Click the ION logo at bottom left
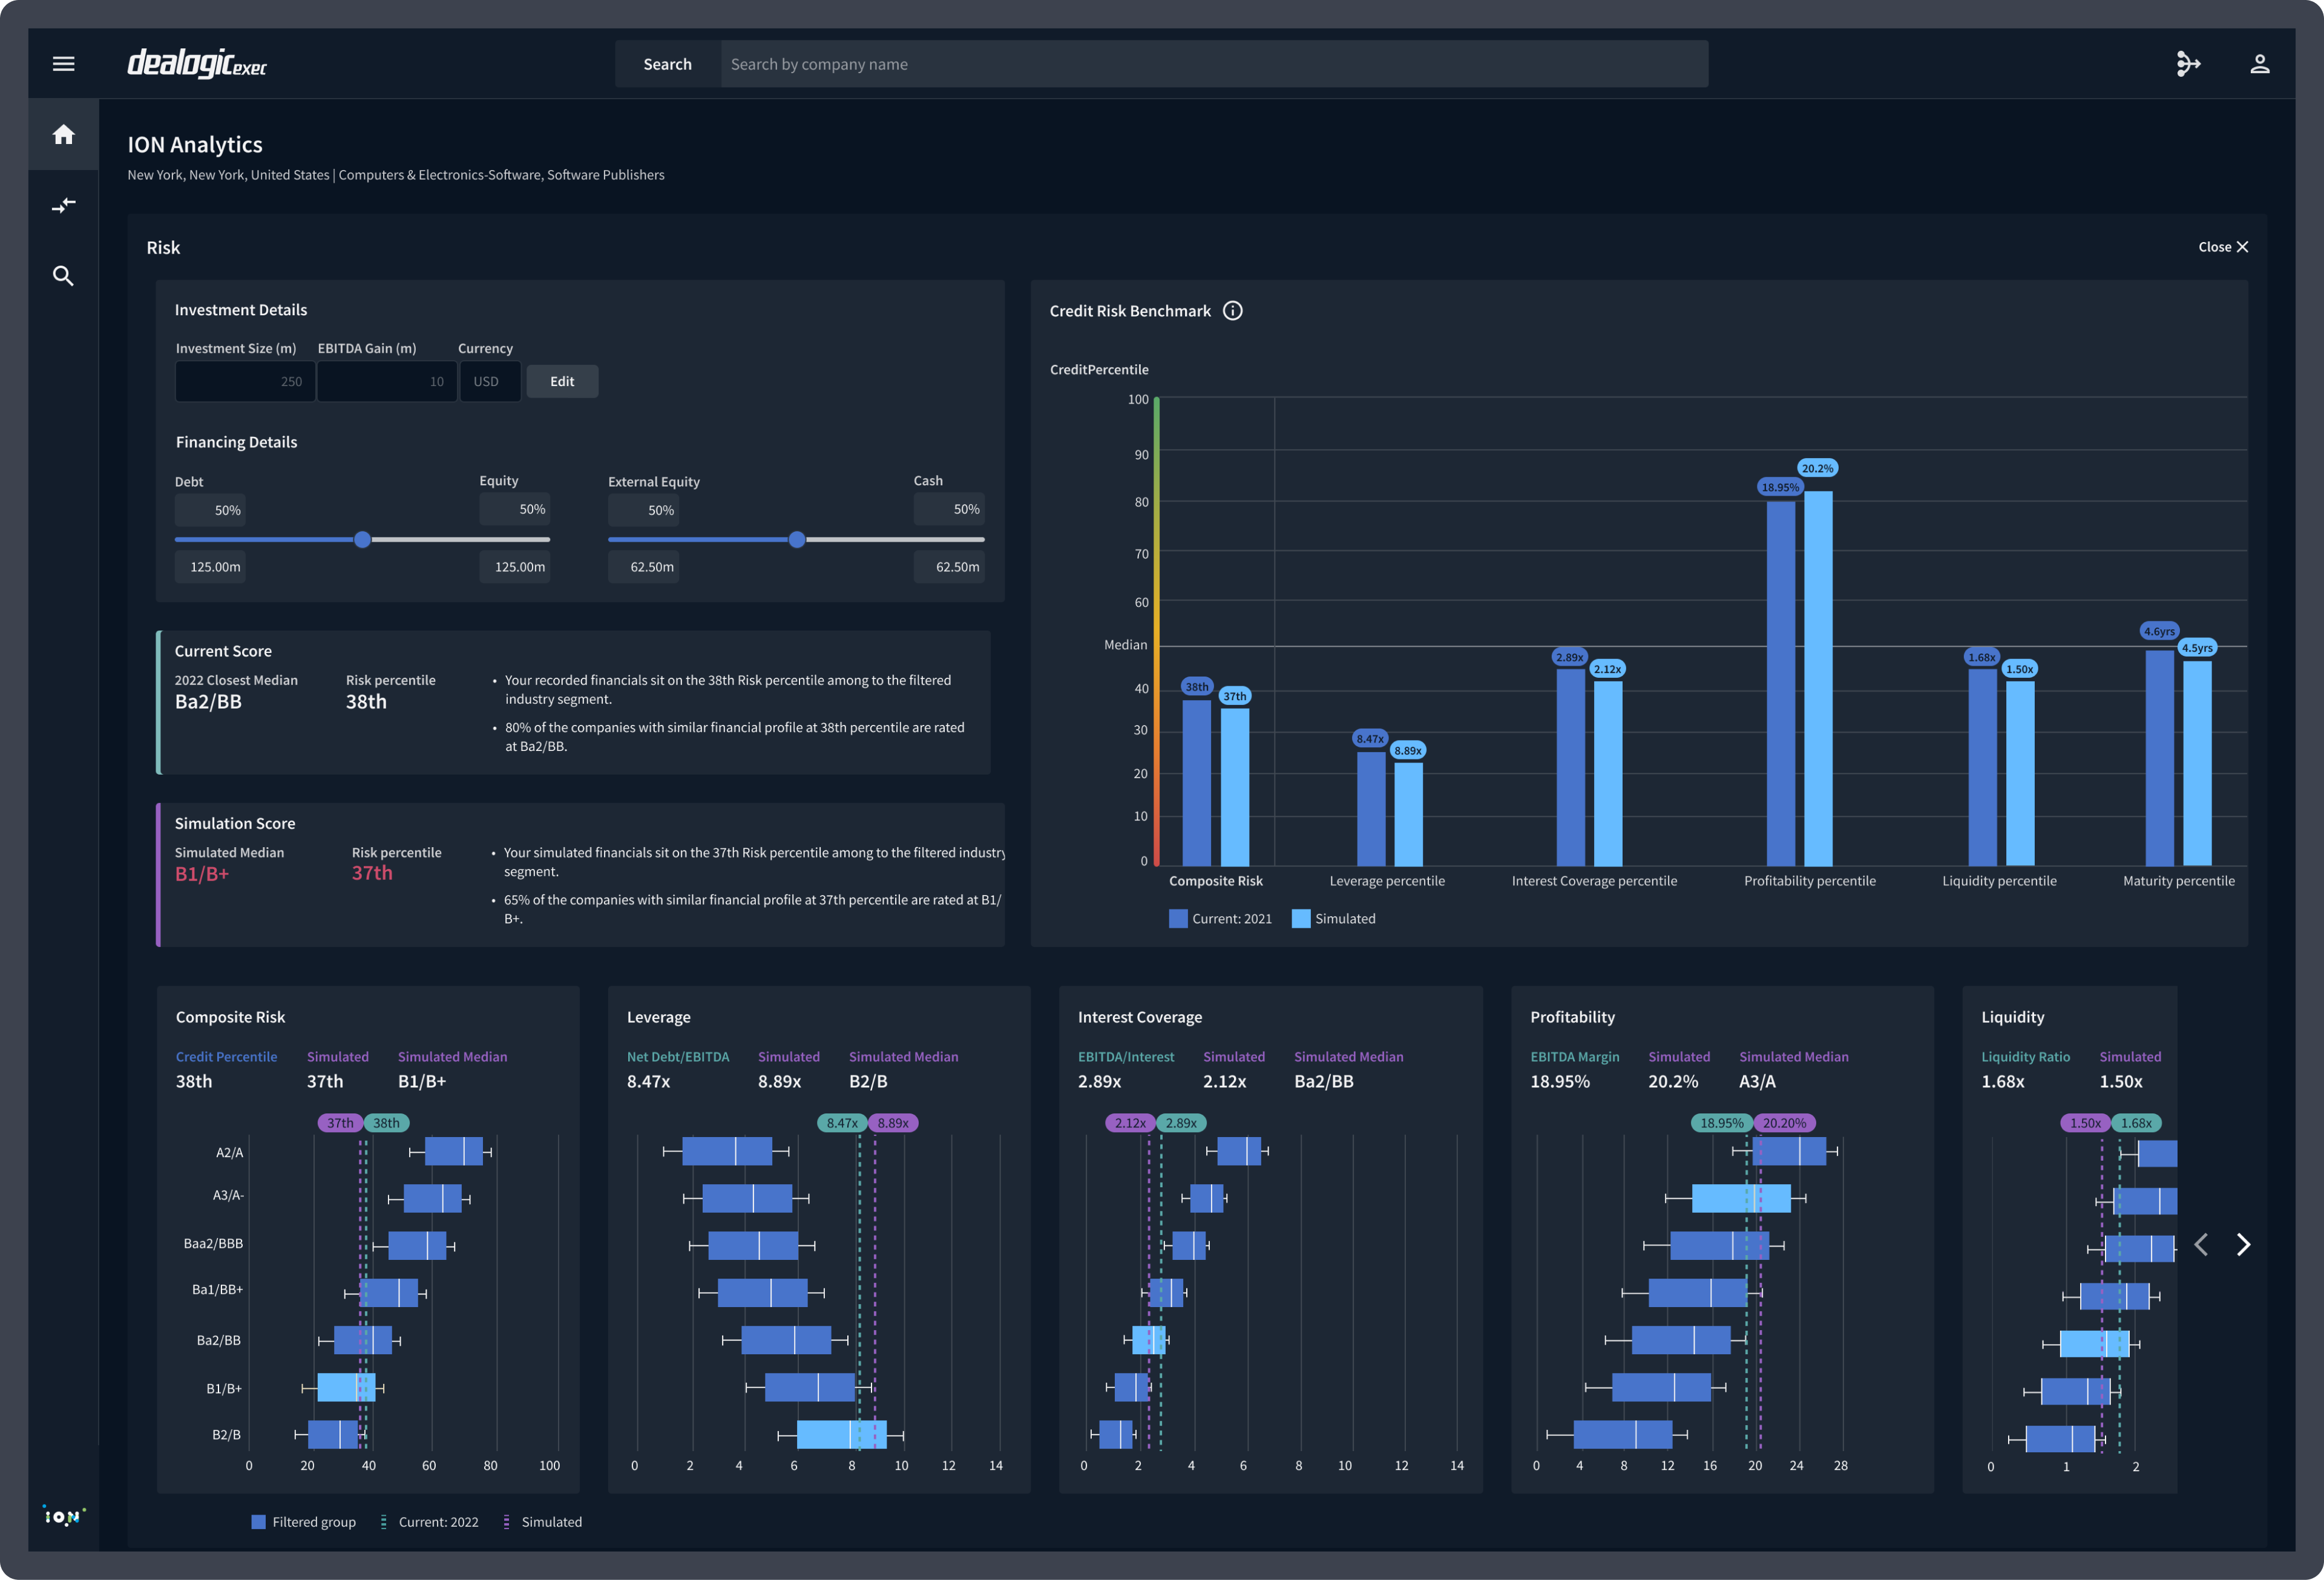This screenshot has height=1580, width=2324. click(64, 1516)
